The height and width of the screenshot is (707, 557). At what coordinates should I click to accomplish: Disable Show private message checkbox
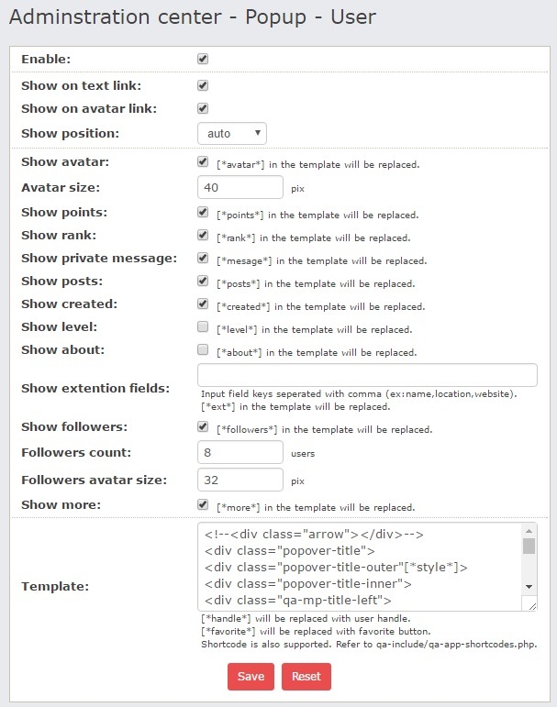coord(203,258)
